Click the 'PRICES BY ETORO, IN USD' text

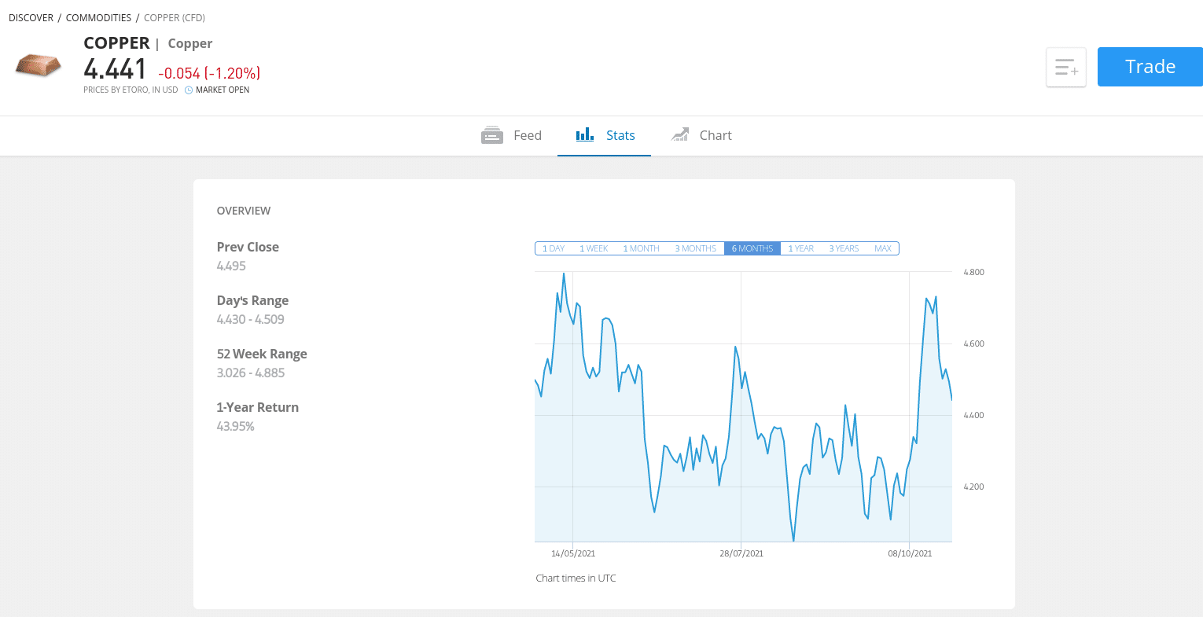pyautogui.click(x=131, y=90)
